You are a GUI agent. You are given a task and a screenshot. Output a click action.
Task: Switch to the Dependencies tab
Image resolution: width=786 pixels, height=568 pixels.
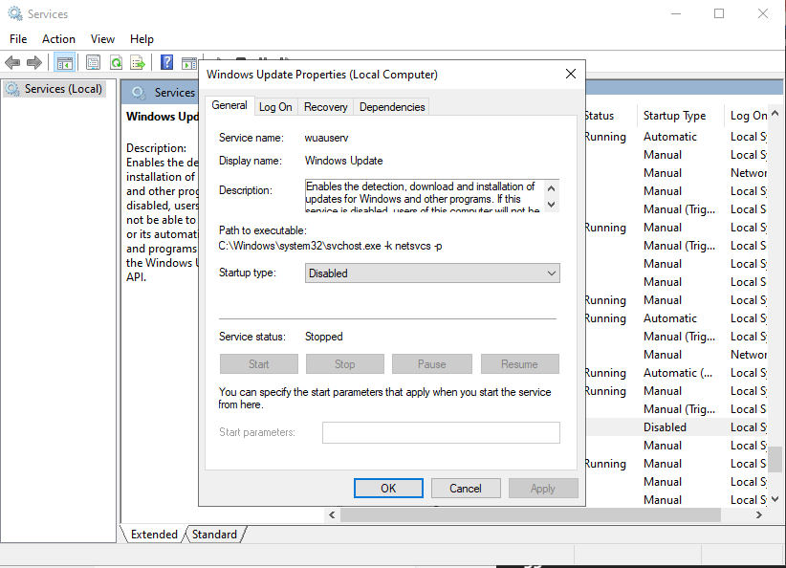[392, 107]
